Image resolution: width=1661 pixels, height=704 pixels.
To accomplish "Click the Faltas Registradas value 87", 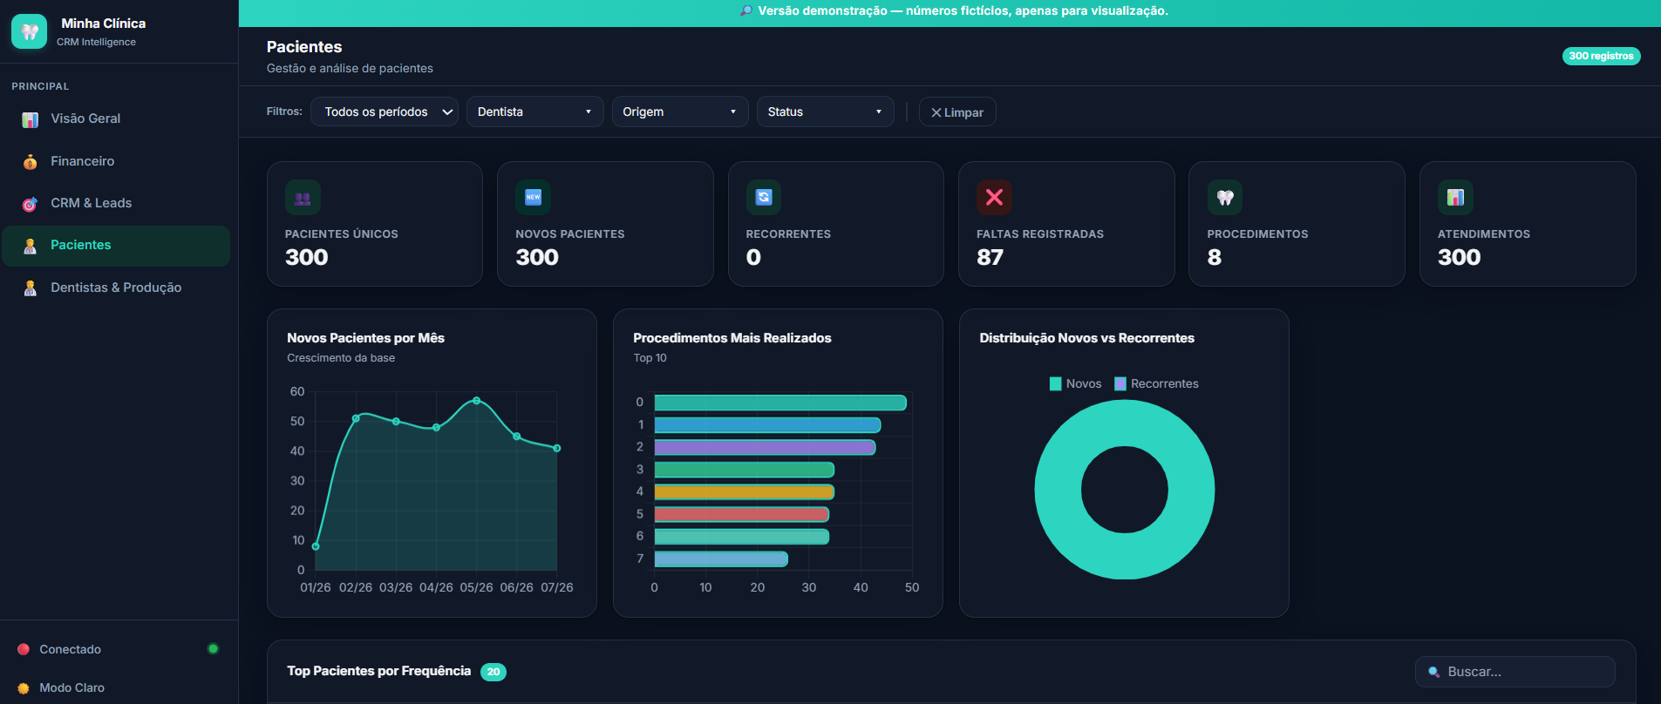I will click(x=990, y=258).
